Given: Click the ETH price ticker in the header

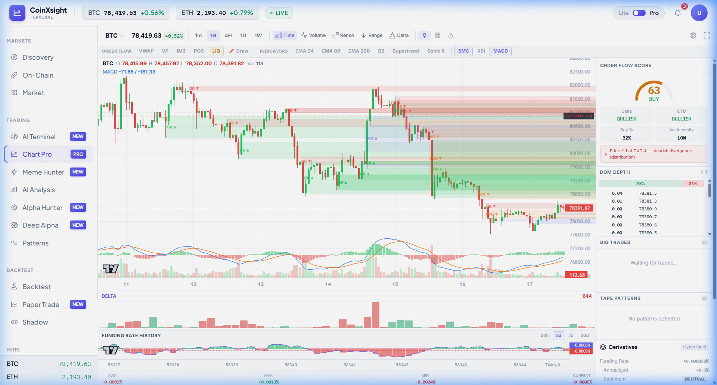Looking at the screenshot, I should tap(217, 13).
